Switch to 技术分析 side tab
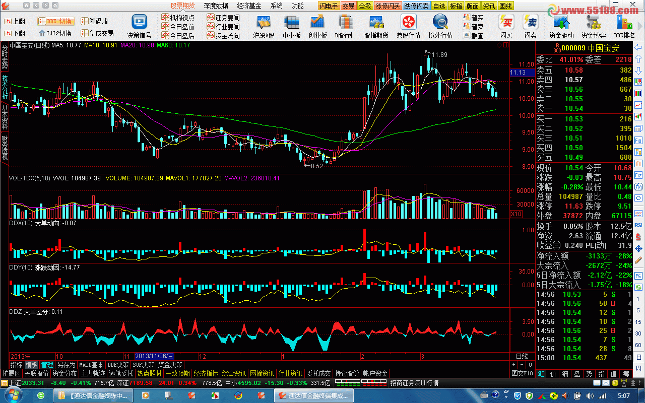 coord(5,88)
